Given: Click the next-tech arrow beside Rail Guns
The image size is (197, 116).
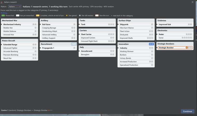Looking at the screenshot, I should pos(40,24).
